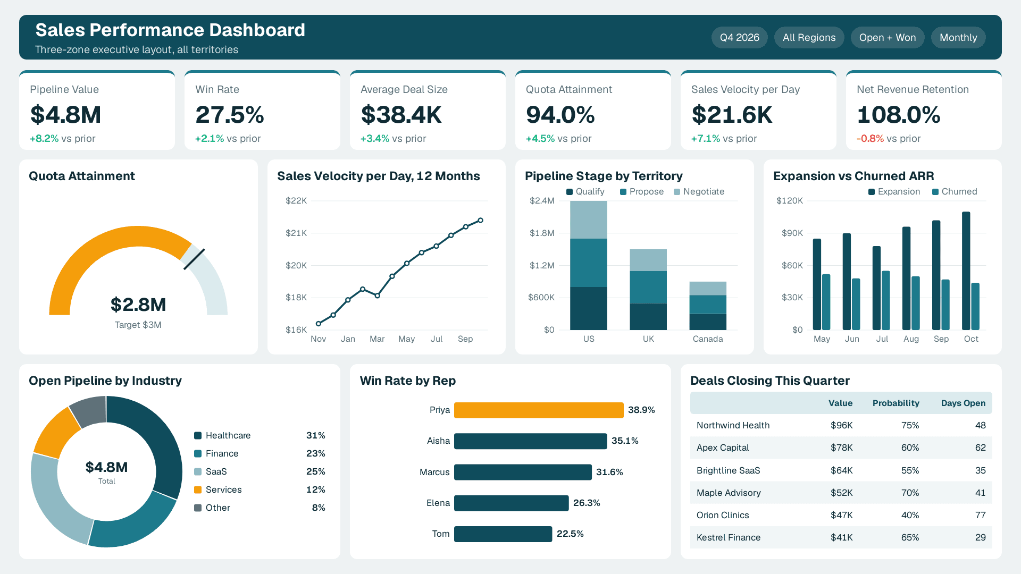Select the Orion Clinics deal row
Viewport: 1021px width, 574px height.
pos(841,516)
